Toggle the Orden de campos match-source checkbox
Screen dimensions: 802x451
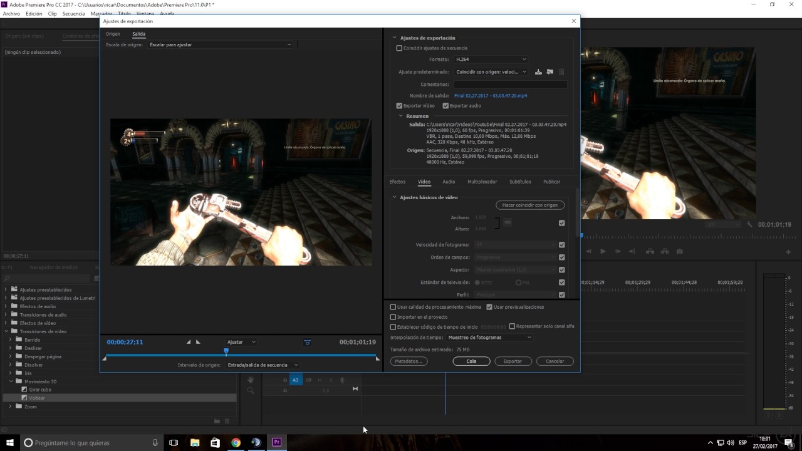tap(561, 257)
